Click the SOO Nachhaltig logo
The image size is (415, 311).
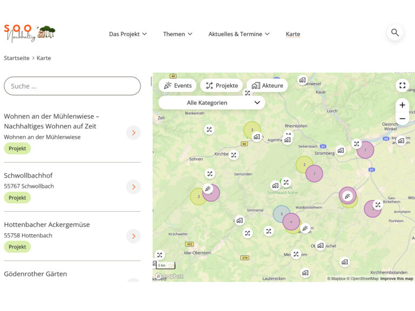tap(30, 33)
